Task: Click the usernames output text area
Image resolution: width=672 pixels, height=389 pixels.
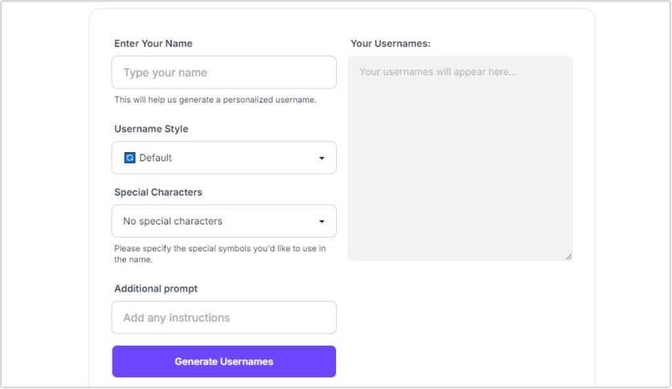Action: tap(459, 157)
